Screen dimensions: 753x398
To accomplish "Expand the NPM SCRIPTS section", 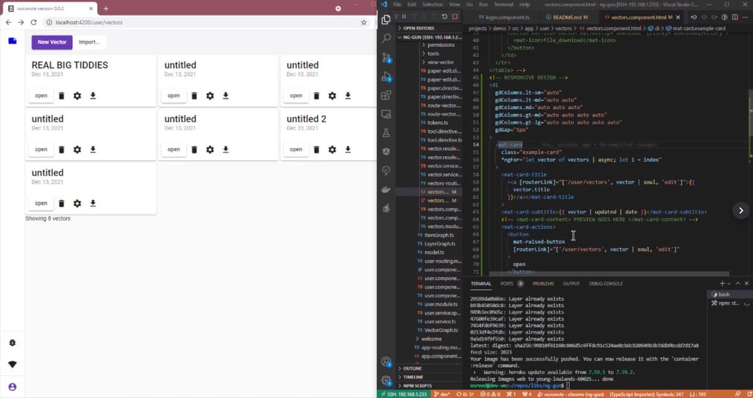I will [416, 385].
